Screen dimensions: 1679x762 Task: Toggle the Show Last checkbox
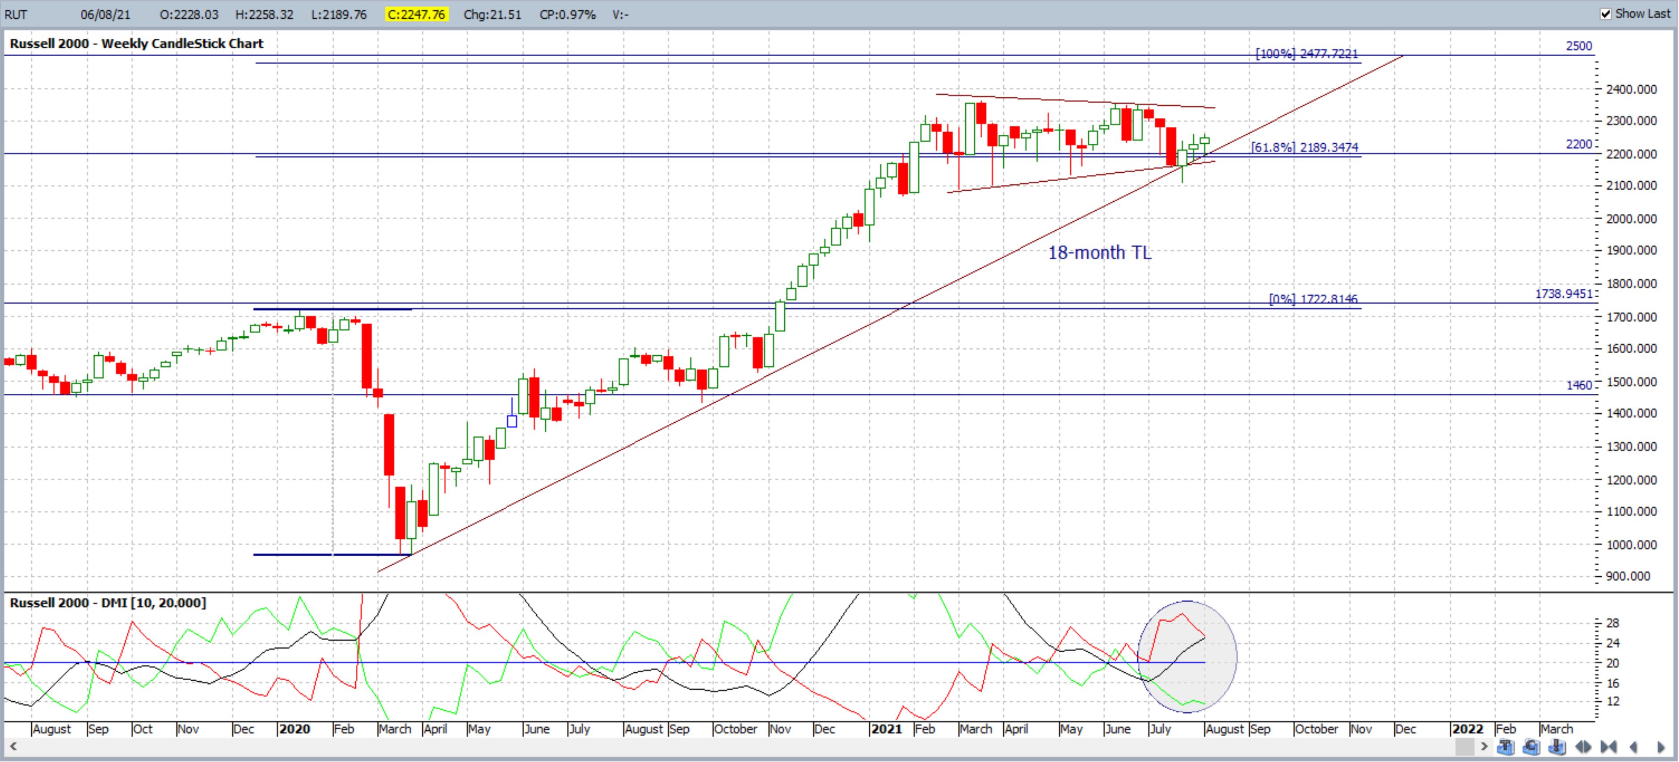(1606, 14)
